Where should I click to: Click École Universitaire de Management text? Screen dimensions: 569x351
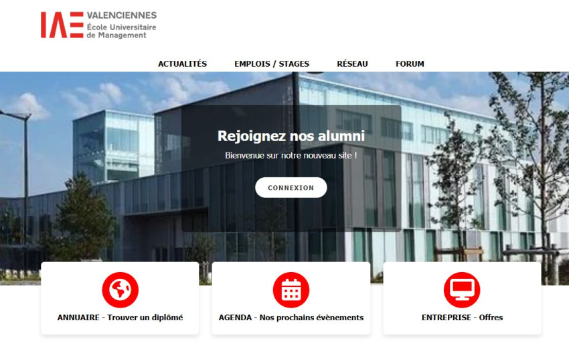click(121, 31)
